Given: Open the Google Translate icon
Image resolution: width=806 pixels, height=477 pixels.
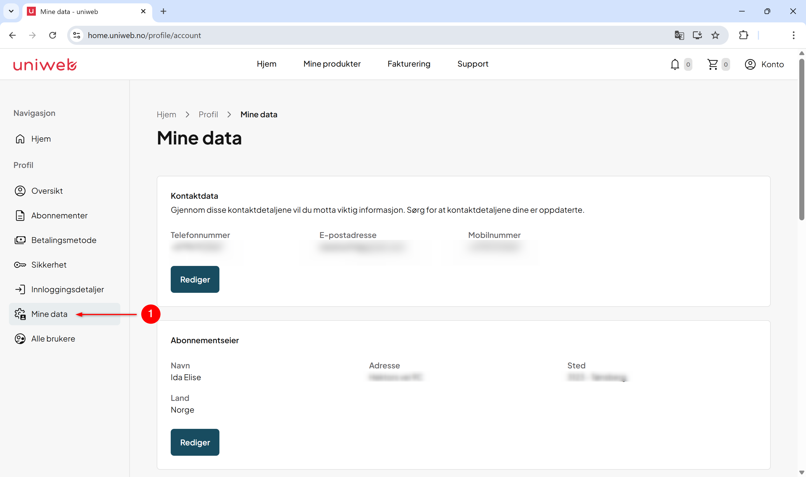Looking at the screenshot, I should coord(679,35).
